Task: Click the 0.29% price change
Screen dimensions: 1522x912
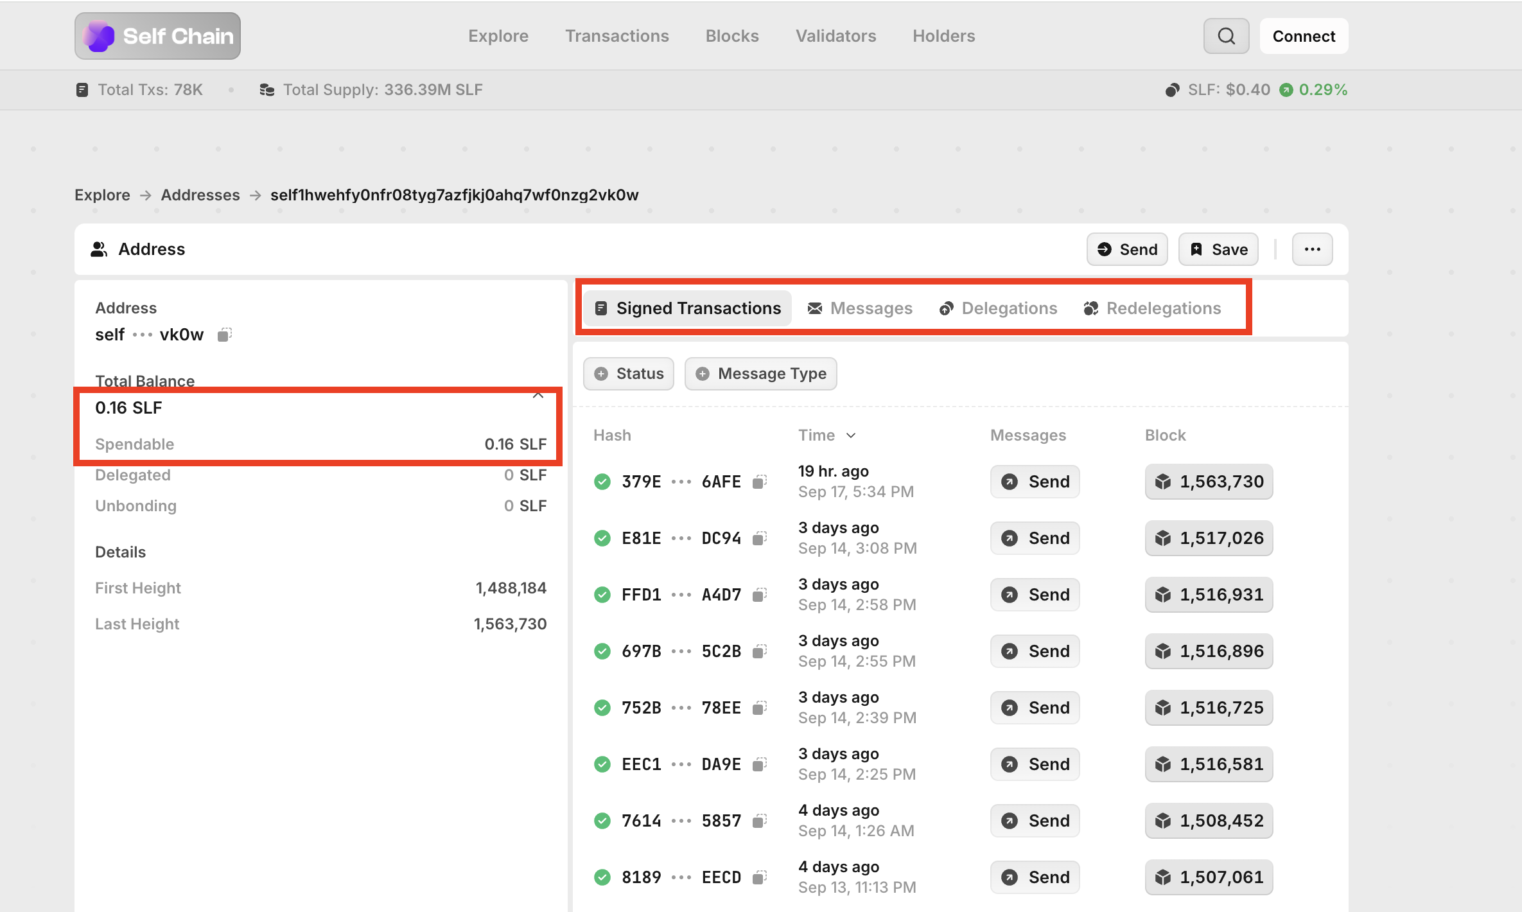Action: pos(1323,90)
